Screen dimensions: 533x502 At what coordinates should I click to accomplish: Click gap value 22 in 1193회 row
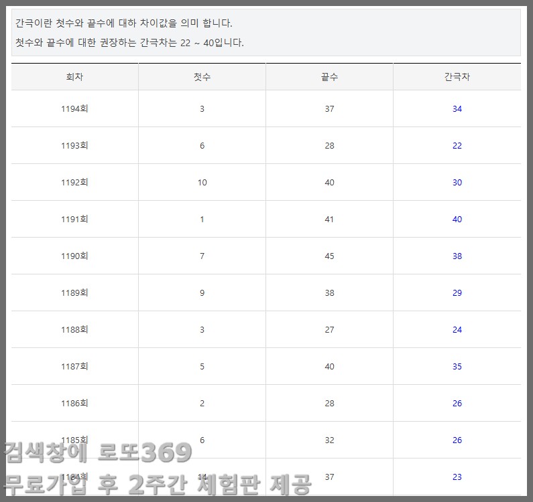tap(457, 146)
